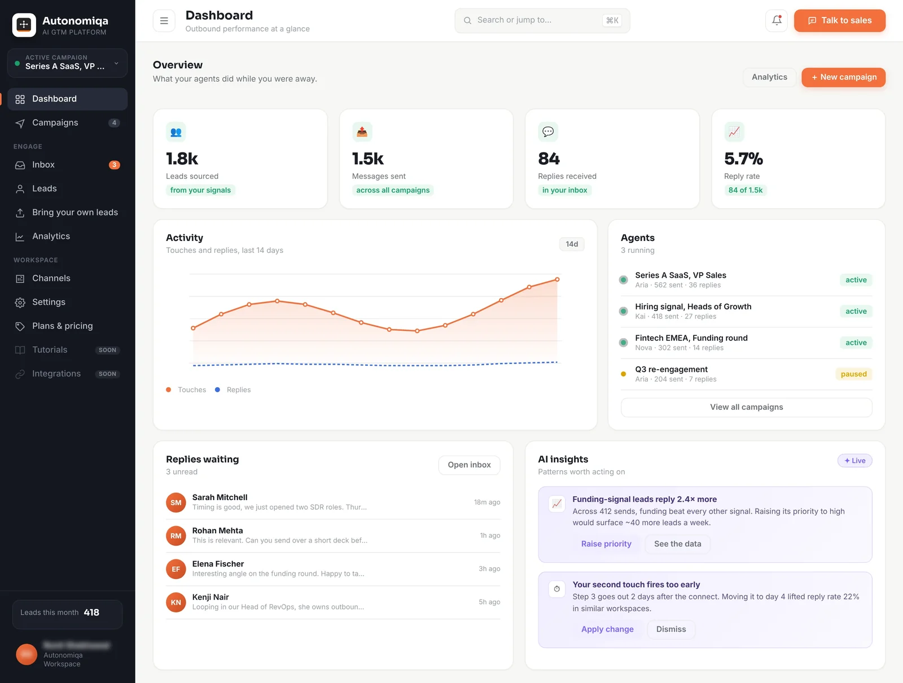Image resolution: width=903 pixels, height=683 pixels.
Task: Click the 'across all campaigns' tag
Action: point(393,190)
